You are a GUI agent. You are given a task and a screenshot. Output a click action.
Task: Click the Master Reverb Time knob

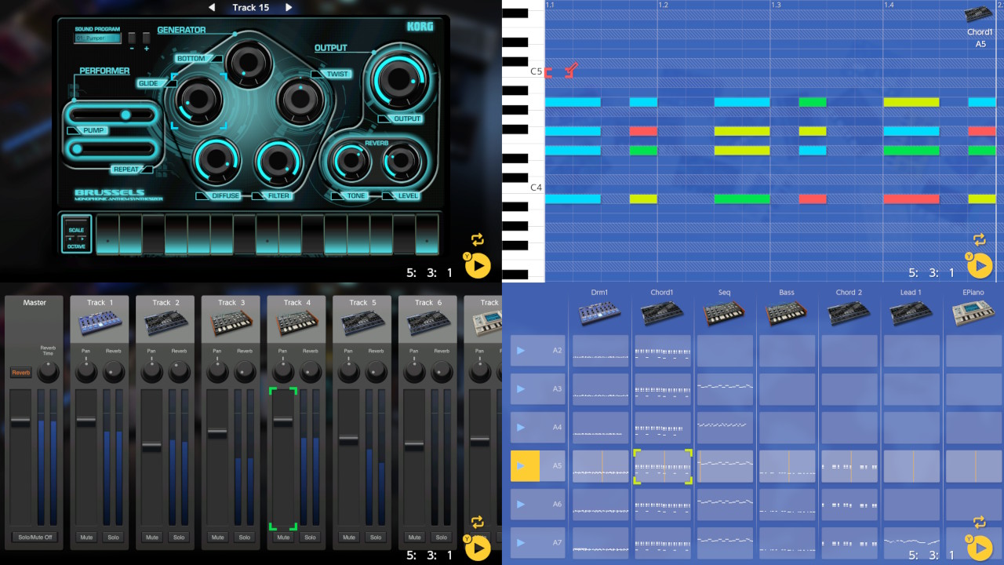(48, 372)
